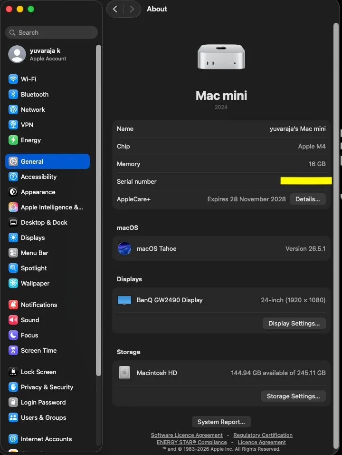Open Wi-Fi settings icon in sidebar
This screenshot has width=342, height=455.
click(x=13, y=79)
